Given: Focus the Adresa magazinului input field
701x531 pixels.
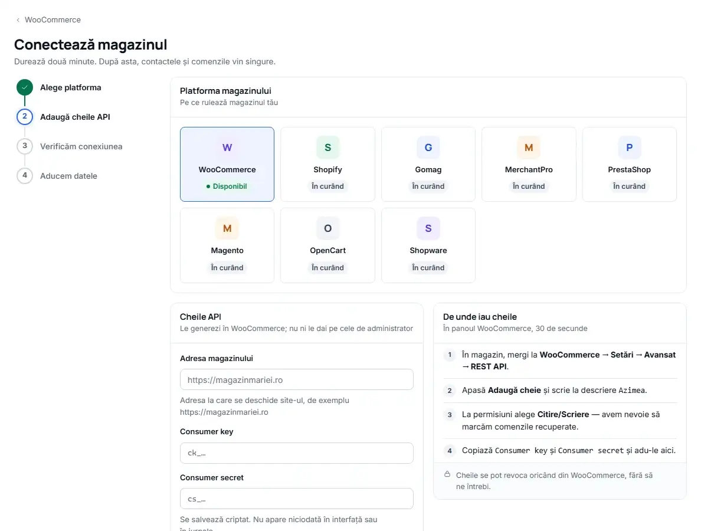Looking at the screenshot, I should [296, 379].
